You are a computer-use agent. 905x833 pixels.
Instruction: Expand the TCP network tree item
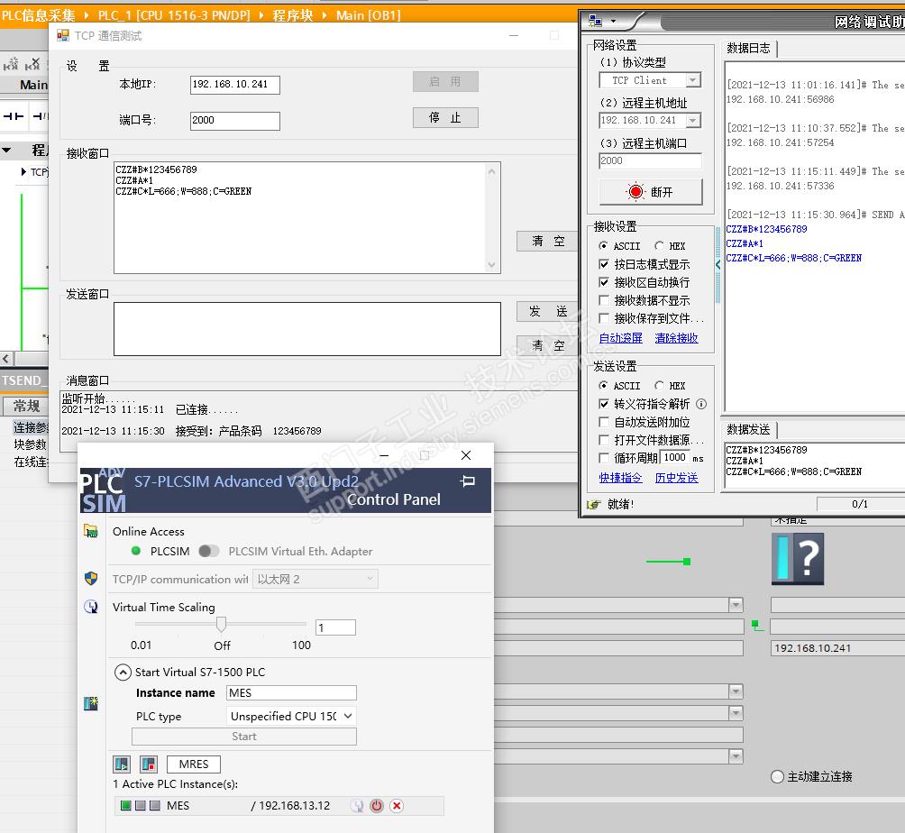coord(23,171)
